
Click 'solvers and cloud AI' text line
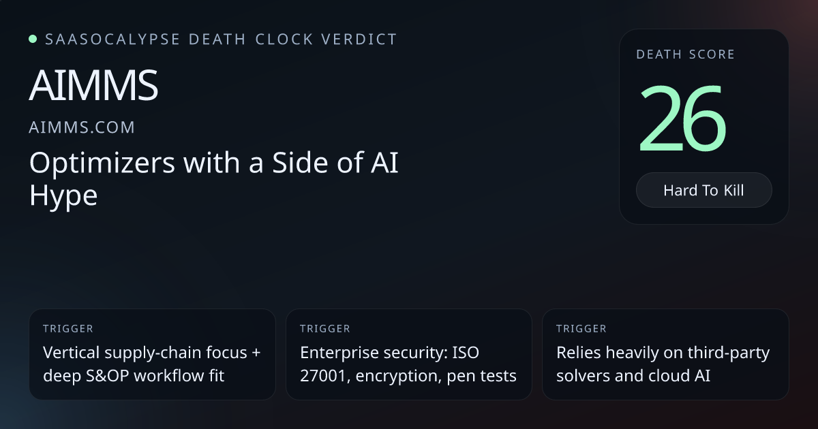click(x=633, y=375)
